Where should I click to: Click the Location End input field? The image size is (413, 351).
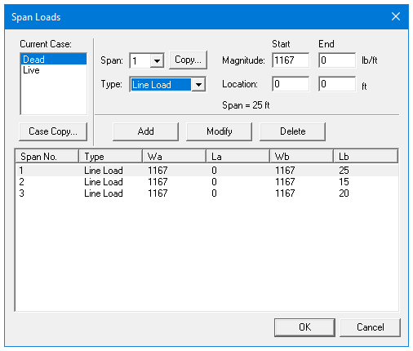click(337, 84)
